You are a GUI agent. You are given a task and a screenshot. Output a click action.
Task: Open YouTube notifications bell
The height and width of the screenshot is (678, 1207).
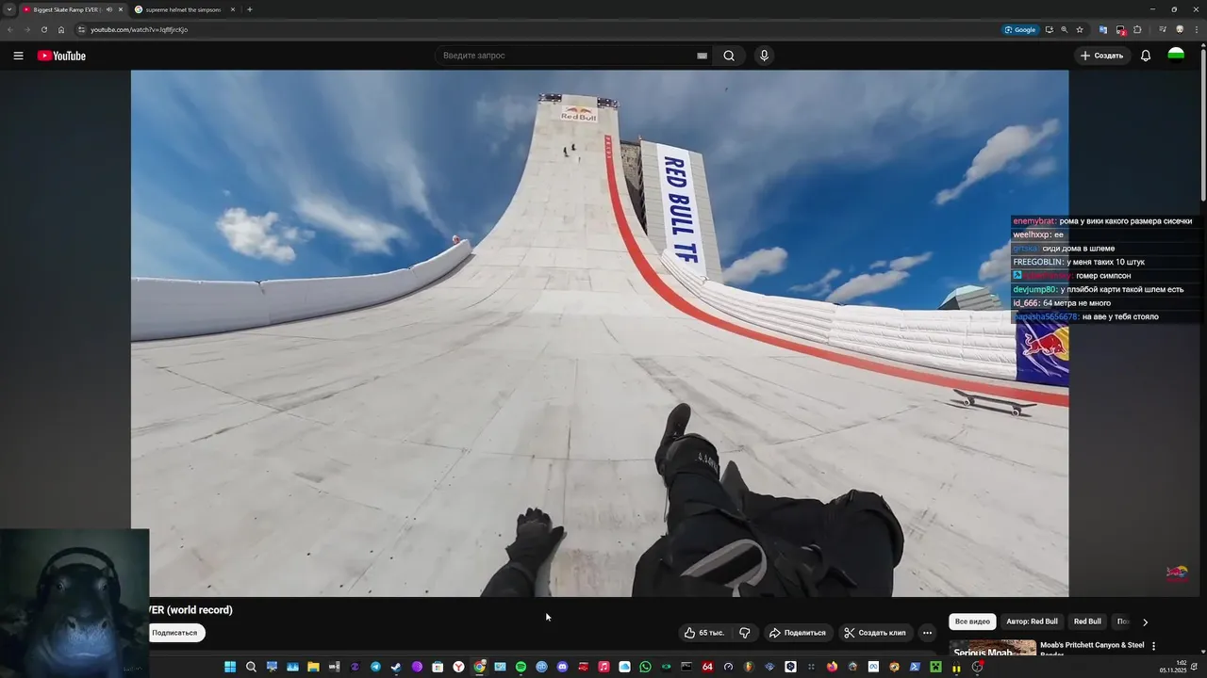pos(1146,56)
